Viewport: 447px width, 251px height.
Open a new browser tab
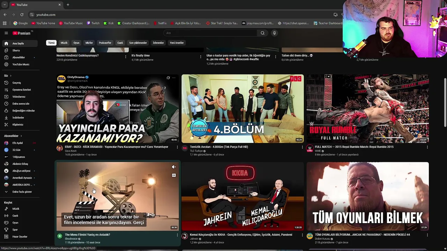point(68,5)
